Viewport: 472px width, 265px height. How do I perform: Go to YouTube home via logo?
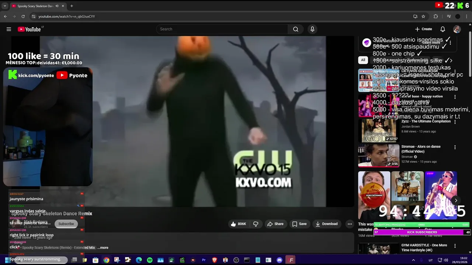click(29, 29)
